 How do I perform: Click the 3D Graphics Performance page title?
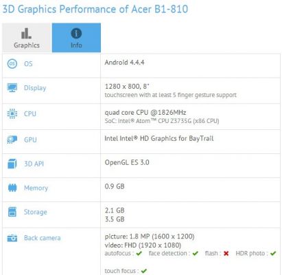(x=95, y=10)
